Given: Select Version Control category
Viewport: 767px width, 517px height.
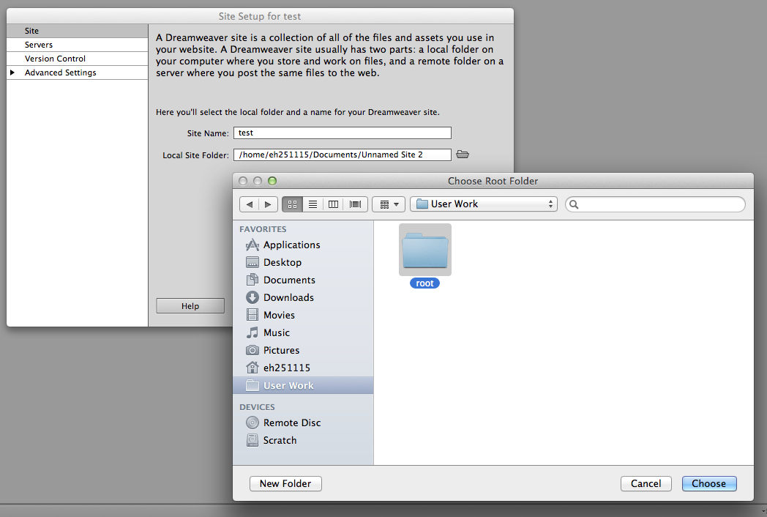Looking at the screenshot, I should pyautogui.click(x=78, y=59).
